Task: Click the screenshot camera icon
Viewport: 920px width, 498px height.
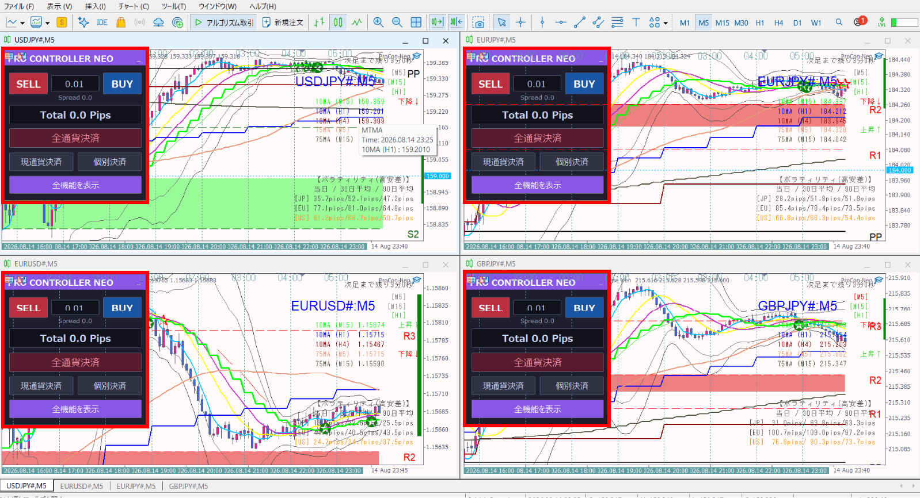Action: coord(478,22)
